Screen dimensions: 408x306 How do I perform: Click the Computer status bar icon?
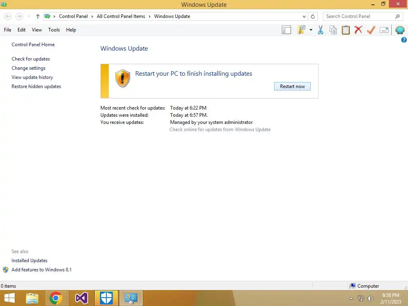click(352, 286)
